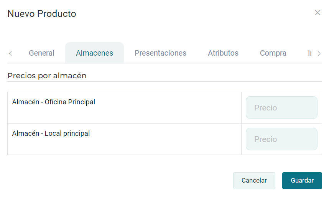
Task: Select the Almacén - Local principal row label
Action: coord(51,133)
